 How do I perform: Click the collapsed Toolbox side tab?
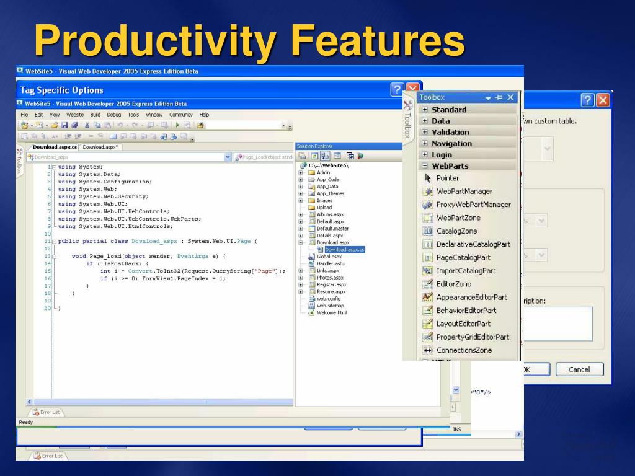pos(19,161)
